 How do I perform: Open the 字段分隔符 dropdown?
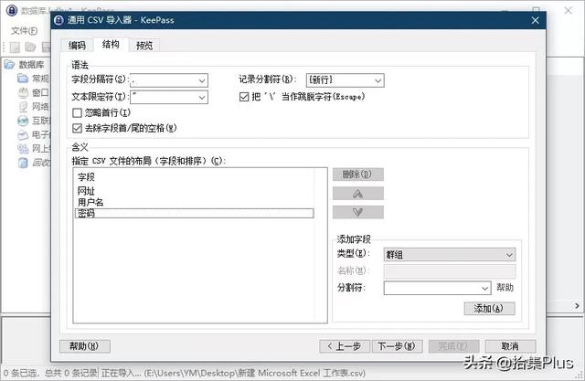tap(168, 80)
